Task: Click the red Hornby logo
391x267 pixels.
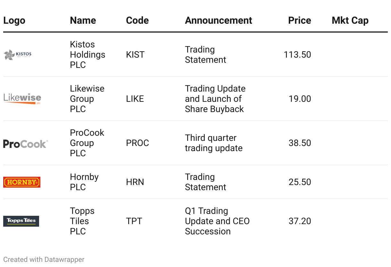Action: [22, 182]
